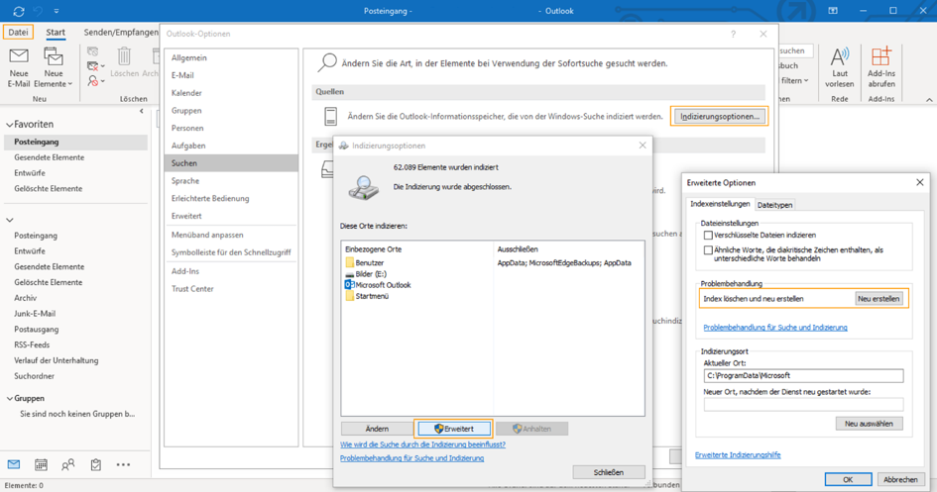Image resolution: width=937 pixels, height=492 pixels.
Task: Select Bilder (E:) drive in included locations
Action: 366,274
